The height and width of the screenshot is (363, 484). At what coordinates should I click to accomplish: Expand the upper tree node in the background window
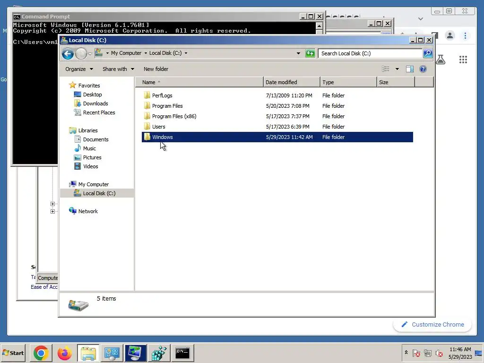click(52, 204)
